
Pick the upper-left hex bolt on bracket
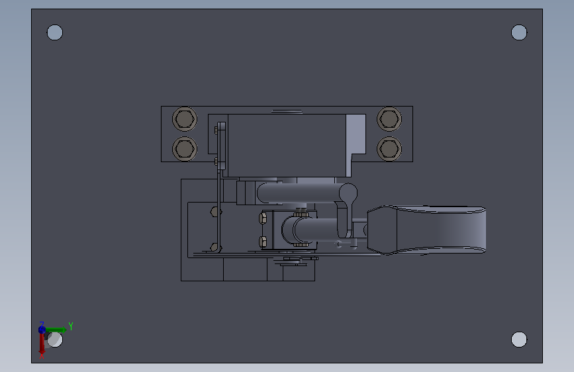pyautogui.click(x=185, y=119)
